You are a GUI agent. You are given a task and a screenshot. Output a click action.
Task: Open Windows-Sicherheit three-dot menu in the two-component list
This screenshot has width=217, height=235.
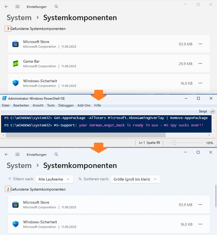(200, 224)
